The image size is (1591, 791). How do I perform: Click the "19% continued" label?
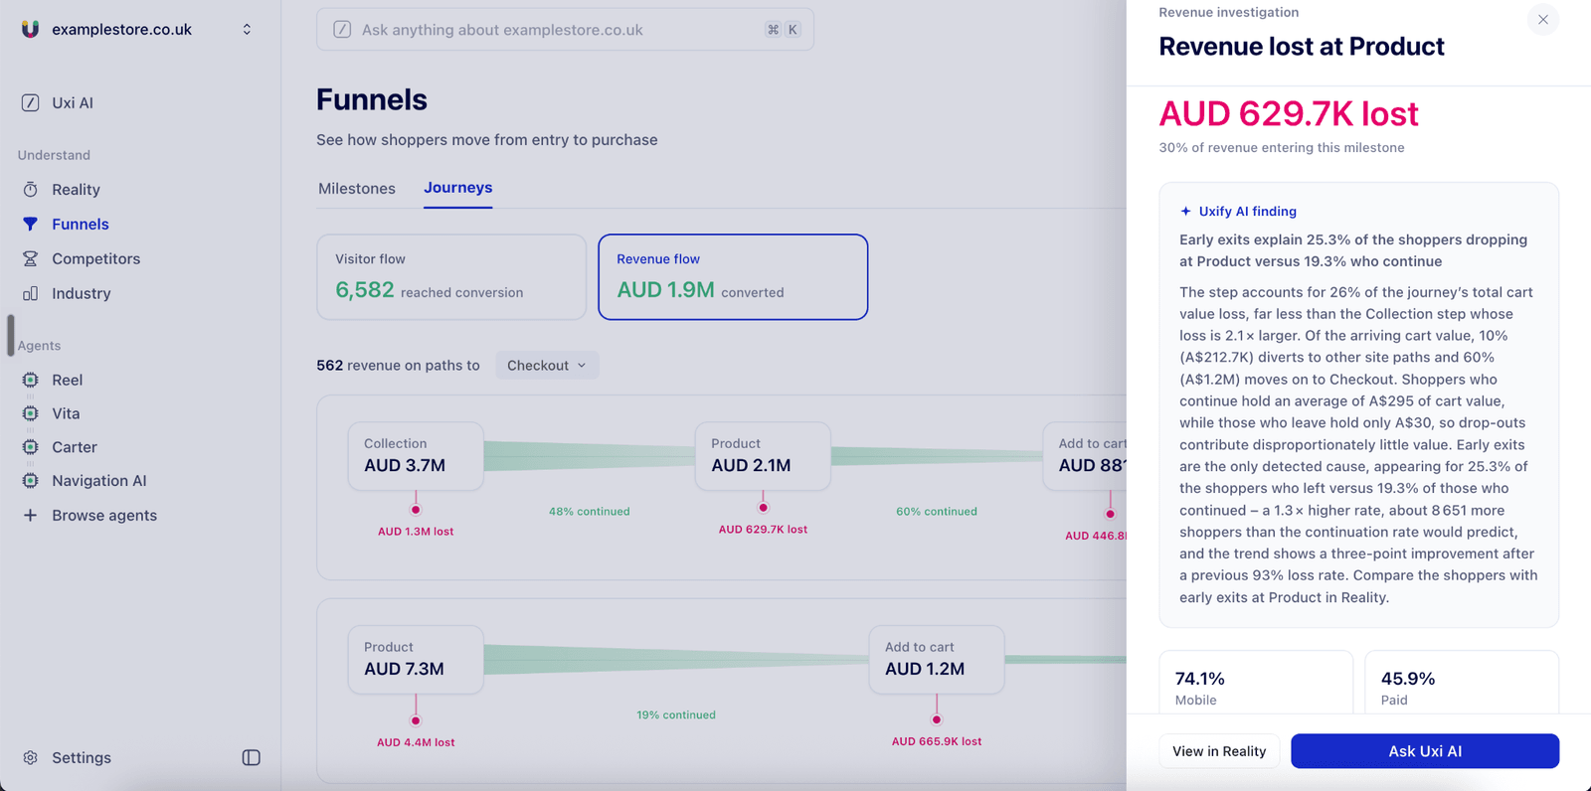coord(676,714)
